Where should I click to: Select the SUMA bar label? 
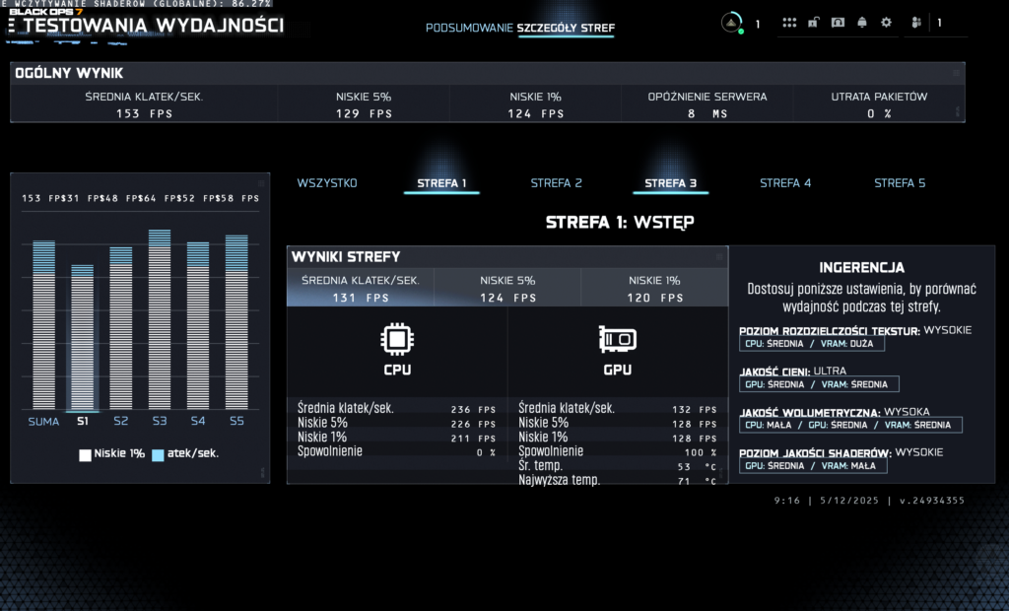coord(43,422)
